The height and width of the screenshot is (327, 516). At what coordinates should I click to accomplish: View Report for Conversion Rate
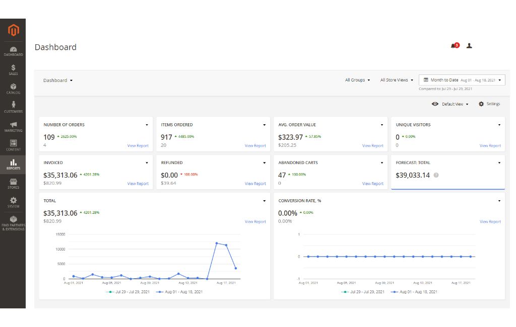tap(490, 222)
